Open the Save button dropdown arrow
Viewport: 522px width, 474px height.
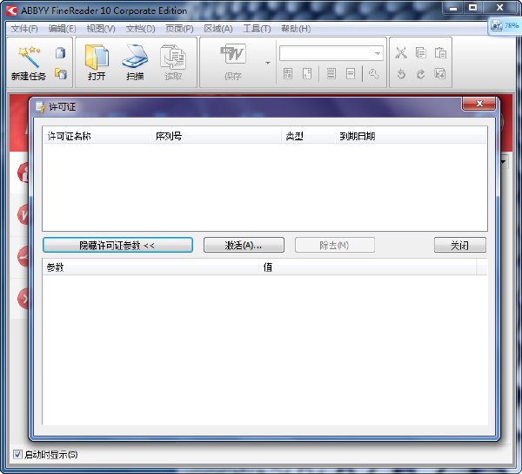268,63
